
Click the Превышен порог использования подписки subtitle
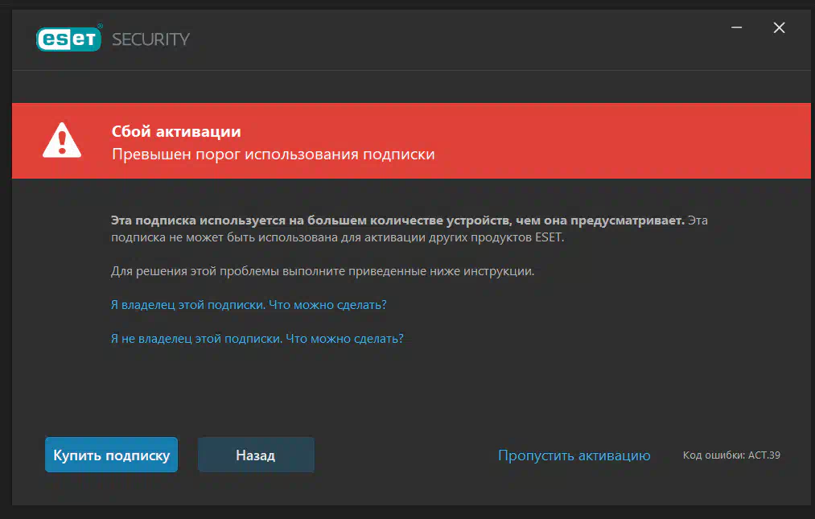click(274, 154)
